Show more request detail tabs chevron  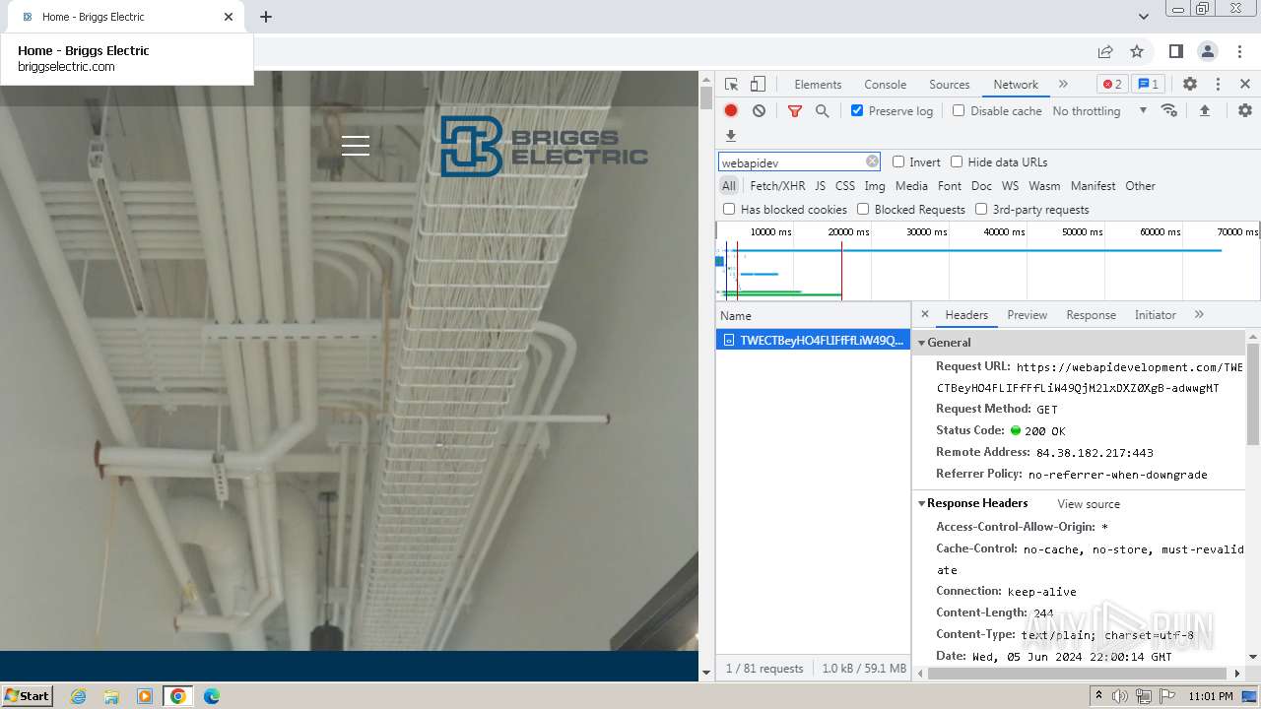[1199, 314]
